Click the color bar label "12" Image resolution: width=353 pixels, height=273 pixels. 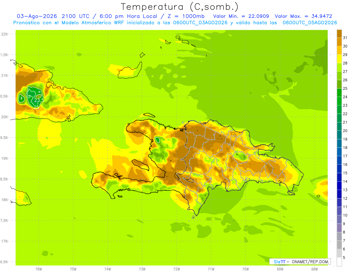click(345, 198)
